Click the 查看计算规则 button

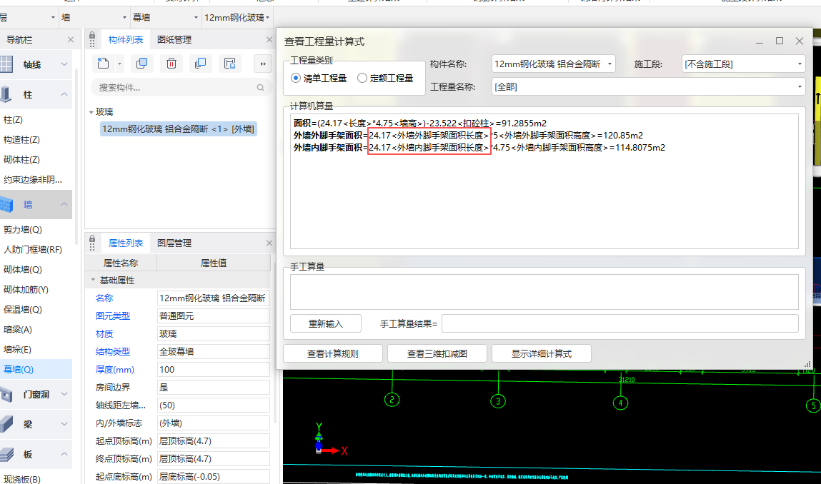(x=333, y=353)
